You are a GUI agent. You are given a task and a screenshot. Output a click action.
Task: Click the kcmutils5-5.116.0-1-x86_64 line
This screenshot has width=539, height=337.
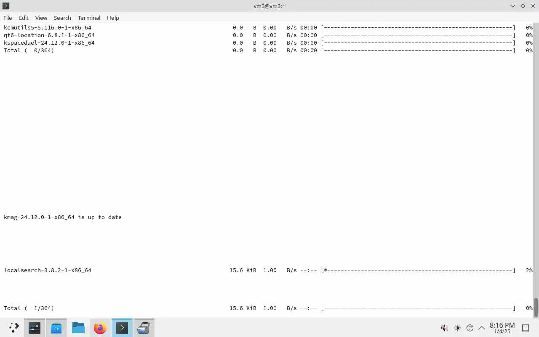click(x=268, y=28)
